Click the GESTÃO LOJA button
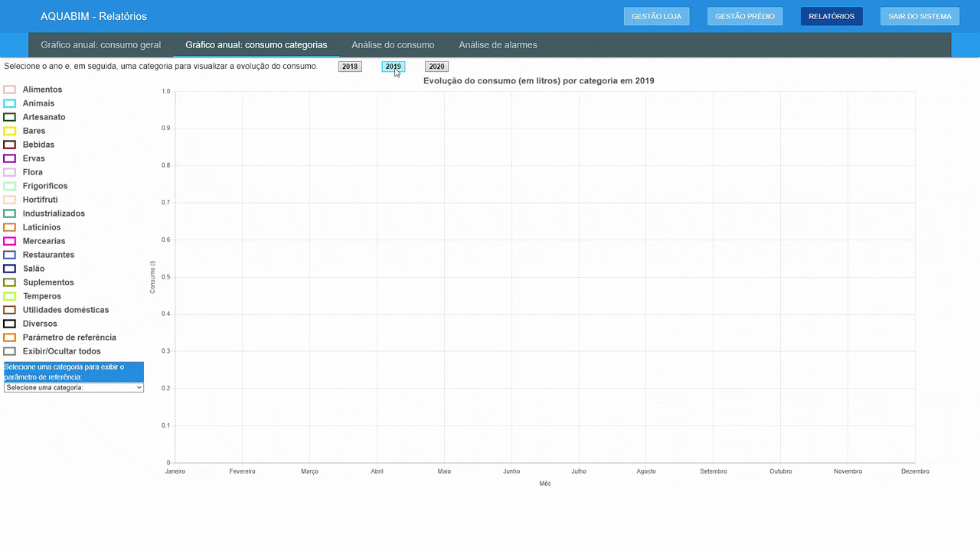The height and width of the screenshot is (551, 980). [x=656, y=16]
